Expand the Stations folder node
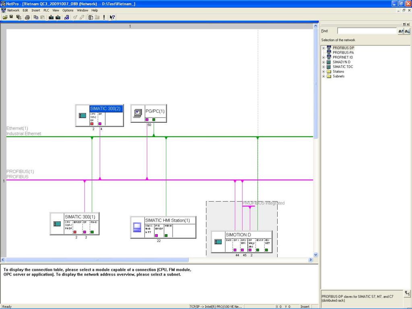The image size is (412, 309). (324, 72)
